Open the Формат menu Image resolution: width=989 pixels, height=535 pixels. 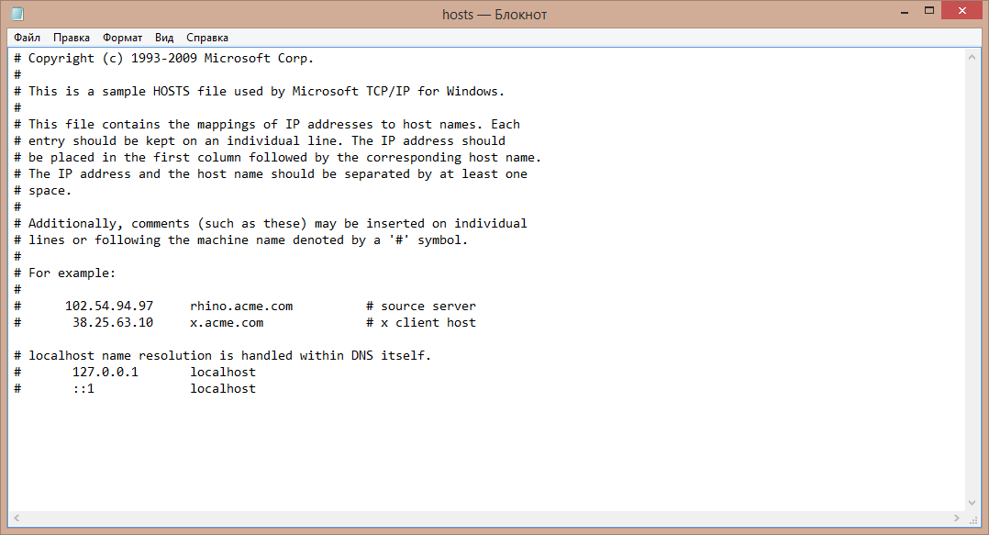(122, 38)
